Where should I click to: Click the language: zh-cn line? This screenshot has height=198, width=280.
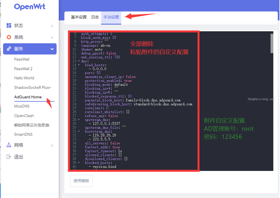[x=96, y=45]
